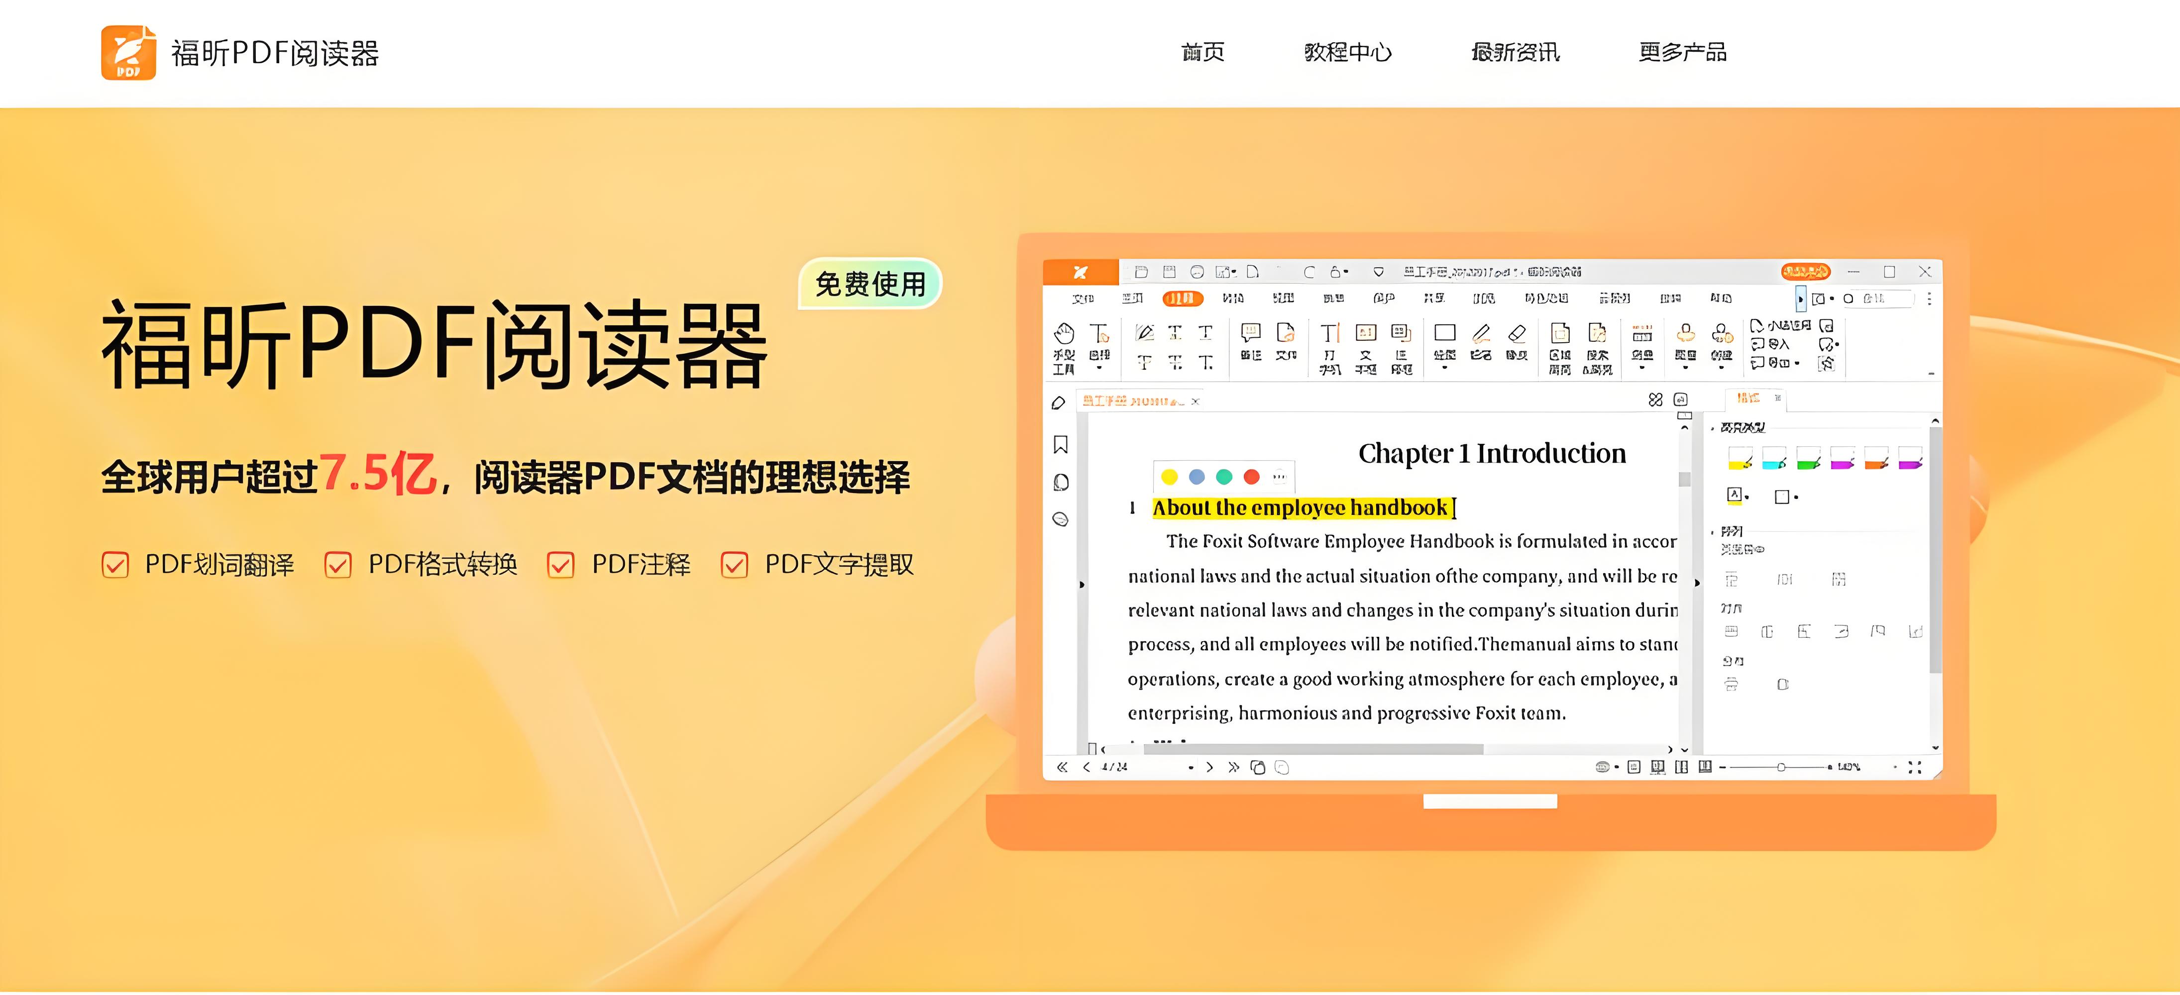
Task: Click the left sidebar pen icon
Action: (1058, 403)
